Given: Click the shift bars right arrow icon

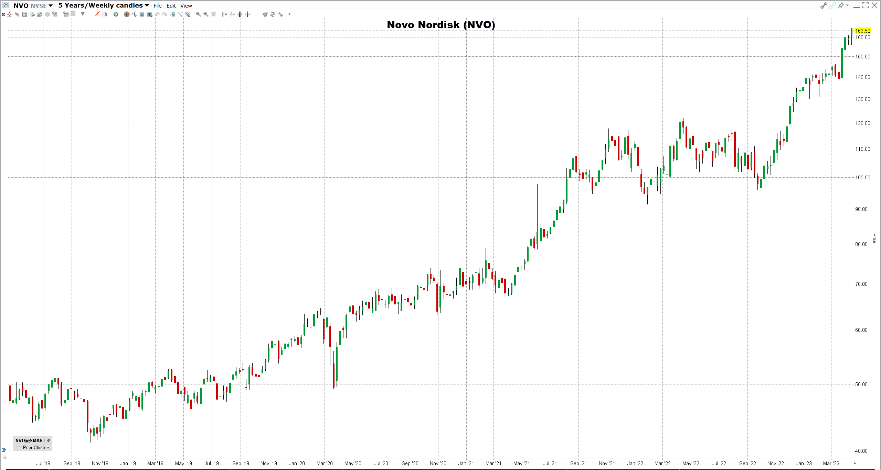Looking at the screenshot, I should [224, 14].
